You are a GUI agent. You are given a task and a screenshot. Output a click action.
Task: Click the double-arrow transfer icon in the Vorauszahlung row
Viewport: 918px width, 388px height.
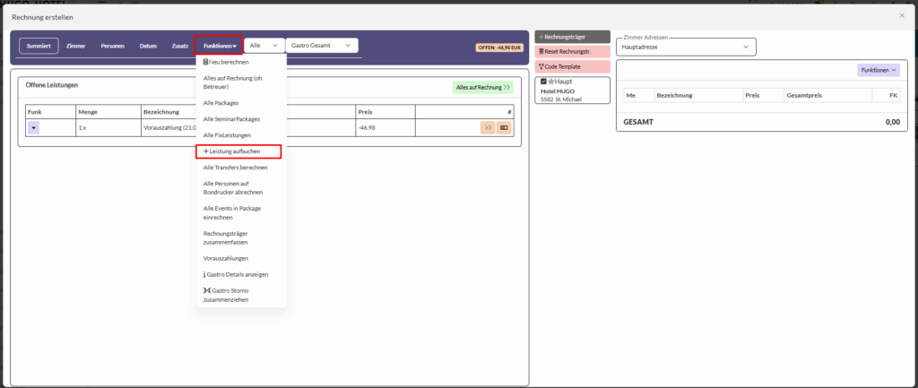click(x=488, y=128)
